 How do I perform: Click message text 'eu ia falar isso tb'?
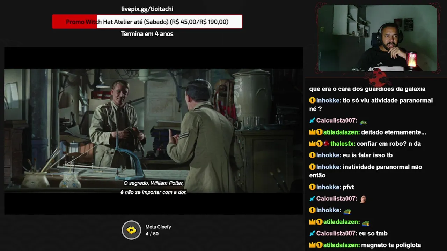(367, 155)
